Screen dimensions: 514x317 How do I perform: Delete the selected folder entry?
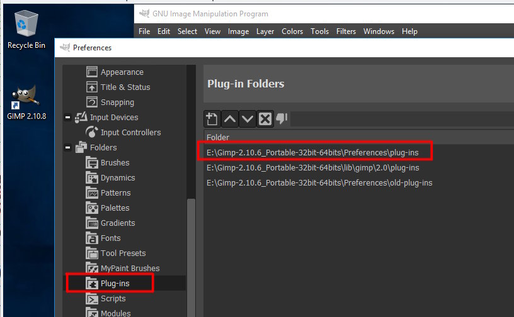[x=265, y=118]
